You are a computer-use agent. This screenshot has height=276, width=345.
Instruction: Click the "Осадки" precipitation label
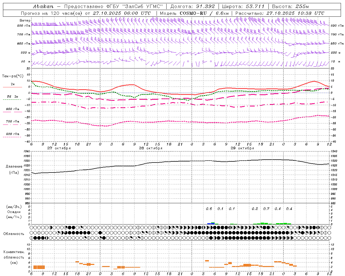(x=14, y=212)
